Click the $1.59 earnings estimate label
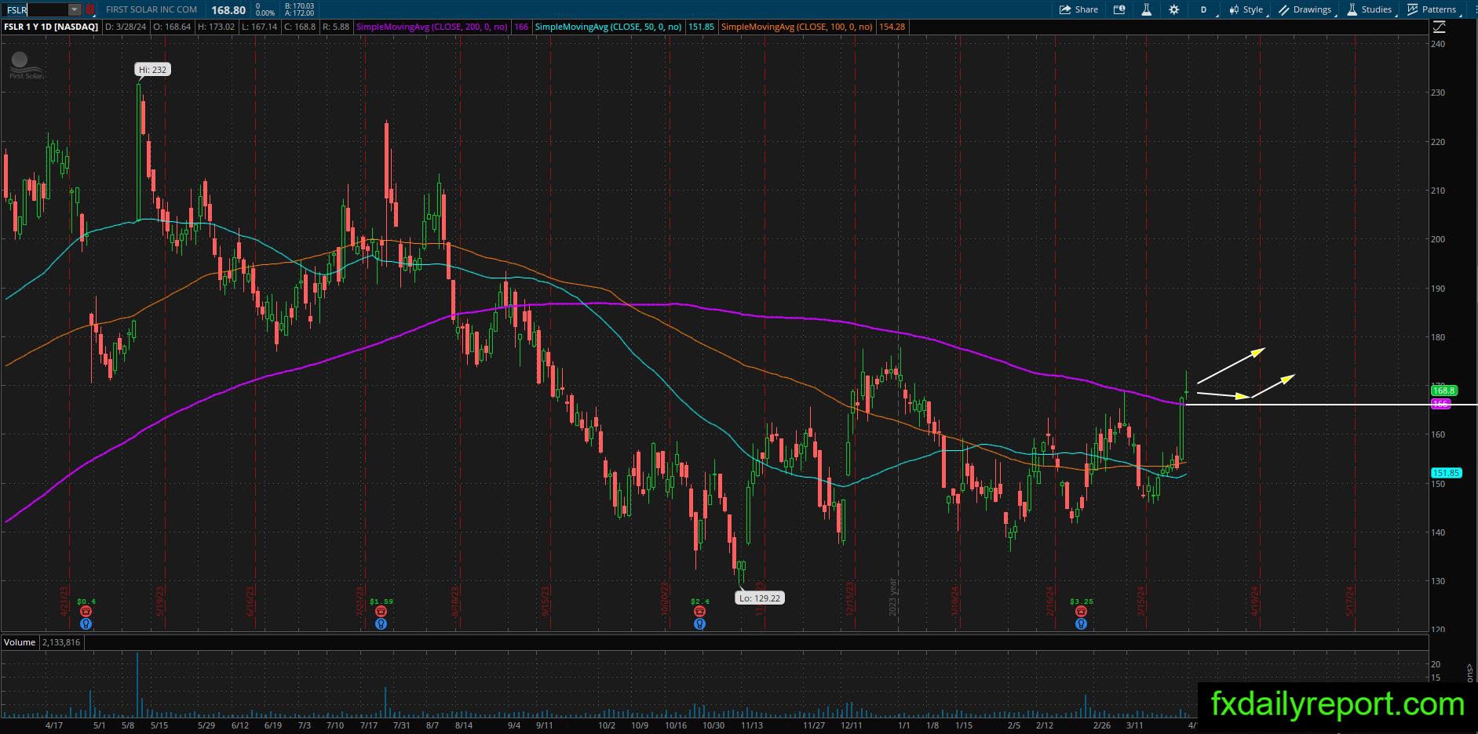Viewport: 1478px width, 734px height. [x=381, y=601]
